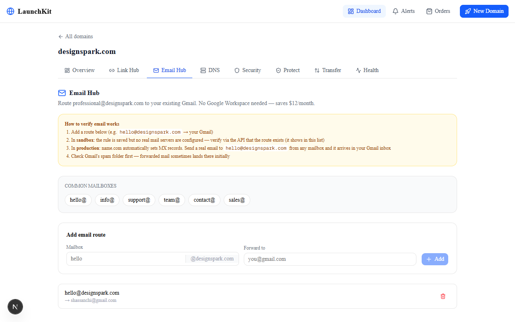Click the back arrow beside All domains

61,37
